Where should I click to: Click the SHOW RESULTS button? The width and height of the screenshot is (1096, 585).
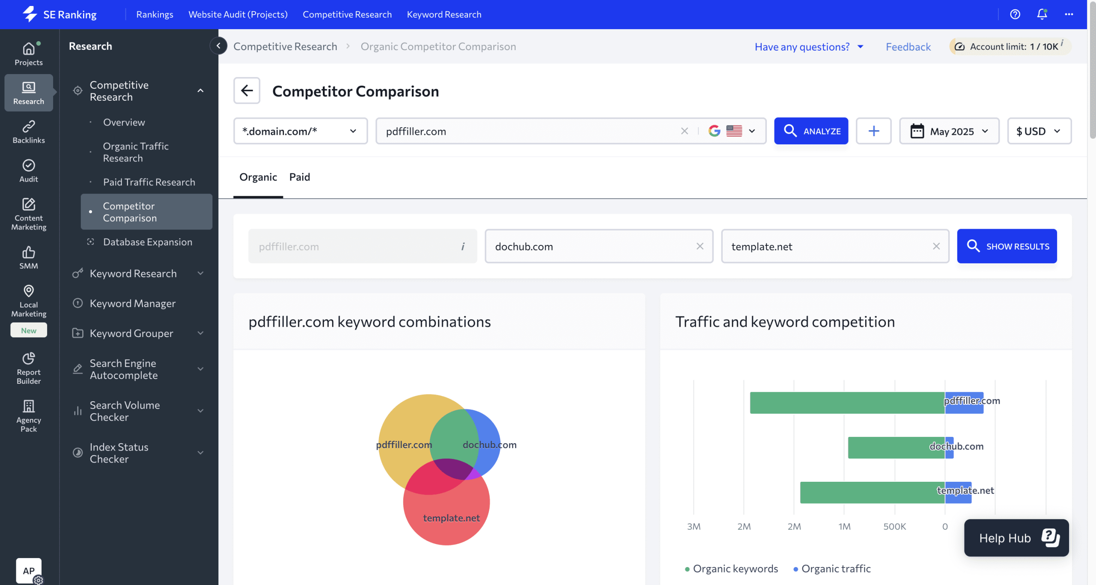[1007, 246]
